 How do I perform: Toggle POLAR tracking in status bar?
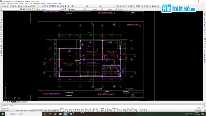(x=31, y=111)
